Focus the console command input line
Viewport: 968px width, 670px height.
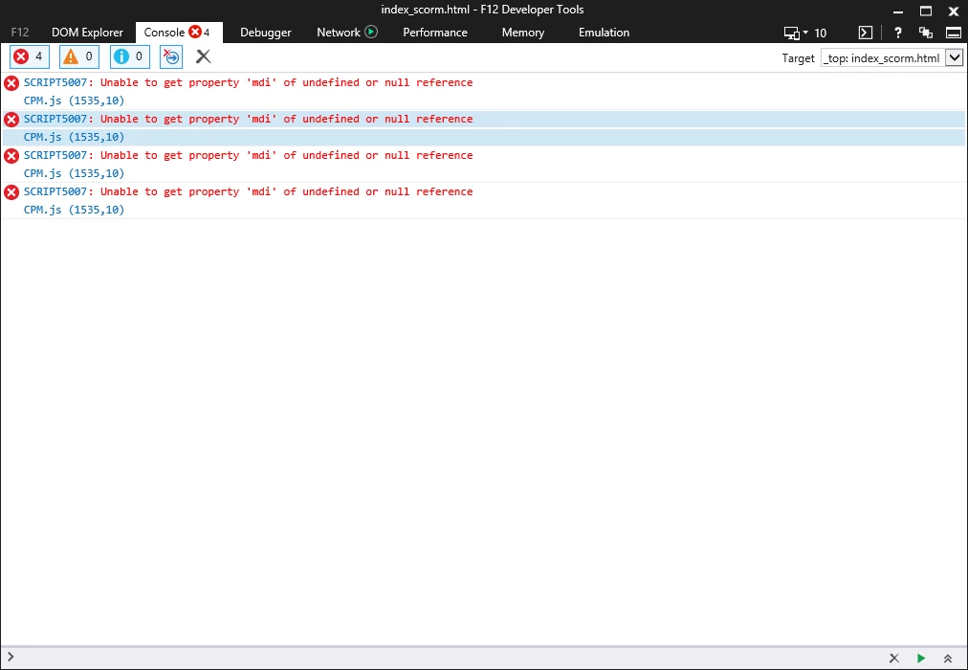(445, 658)
